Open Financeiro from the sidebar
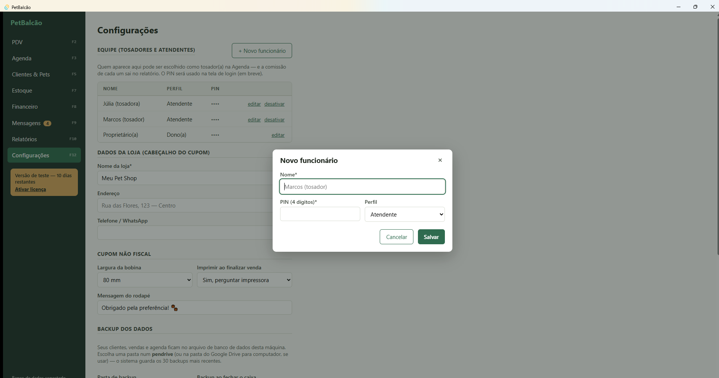719x378 pixels. pyautogui.click(x=44, y=106)
